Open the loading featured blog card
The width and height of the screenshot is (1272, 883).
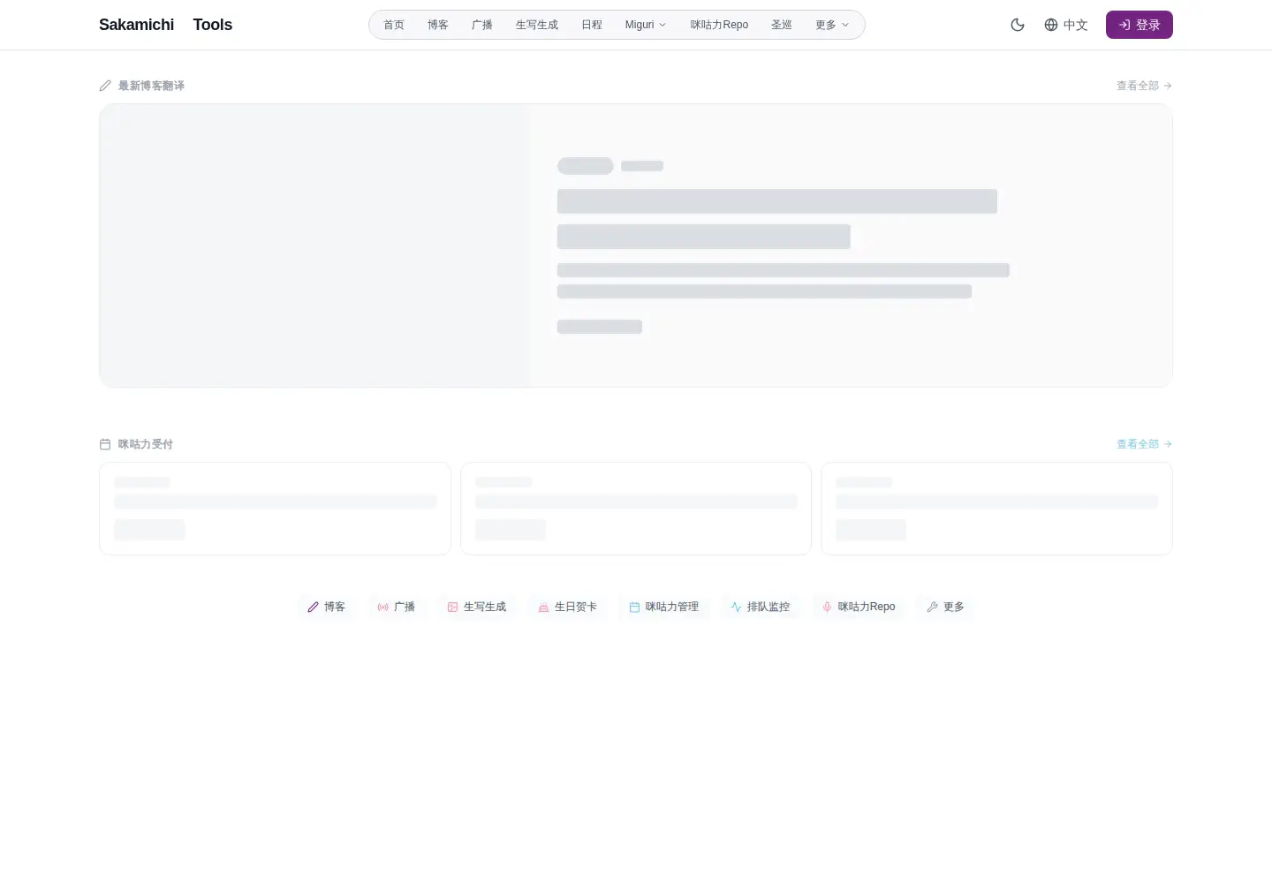tap(636, 245)
